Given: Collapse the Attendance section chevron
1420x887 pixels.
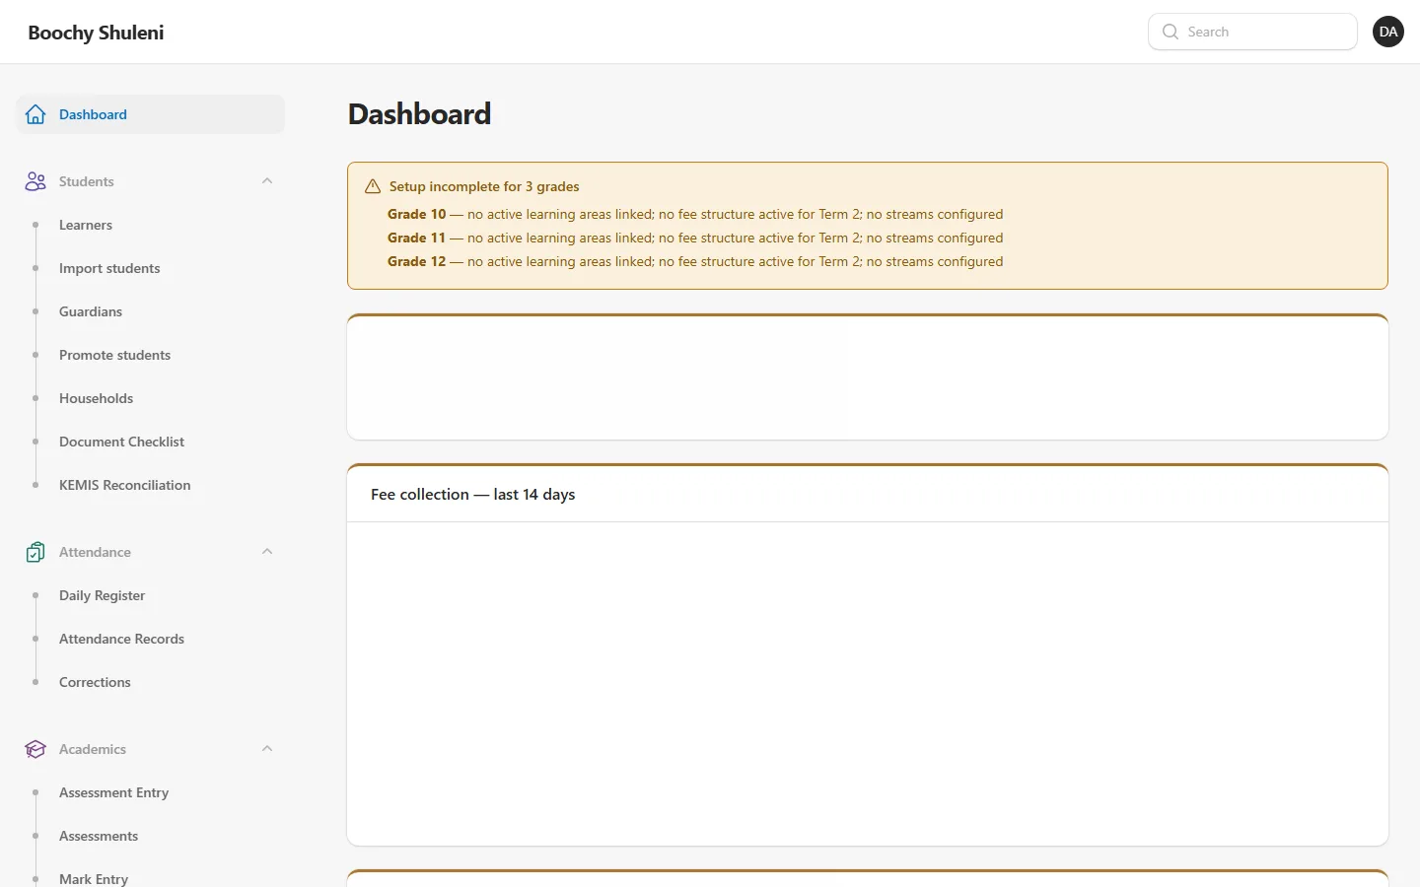Looking at the screenshot, I should tap(267, 552).
